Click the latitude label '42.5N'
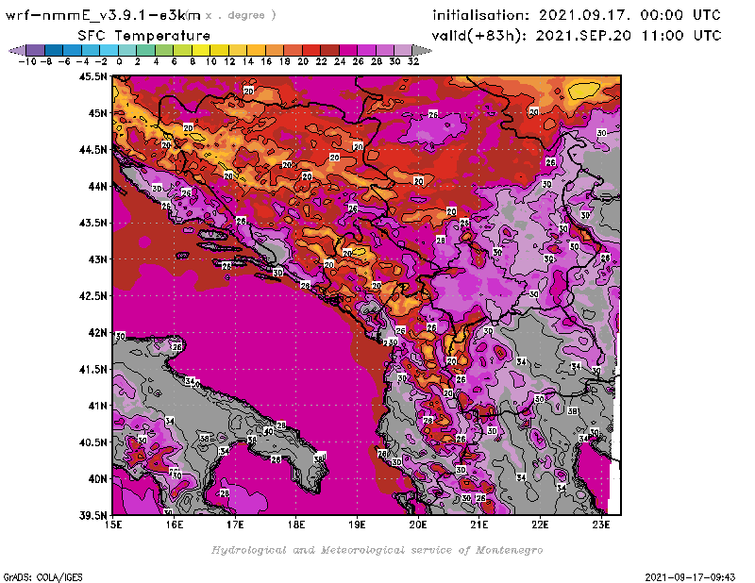This screenshot has height=583, width=755. coord(92,296)
